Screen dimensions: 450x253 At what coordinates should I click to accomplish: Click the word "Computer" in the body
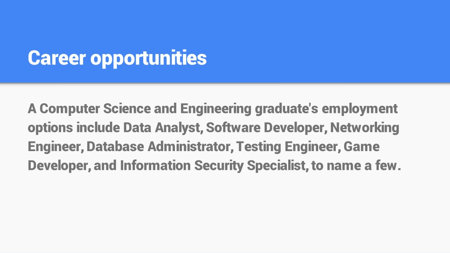[70, 108]
